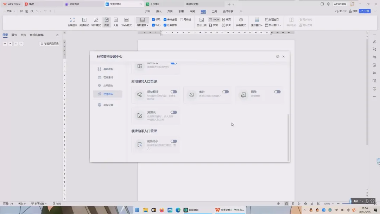
Task: Toggle the 任务窗格 task pane checkbox
Action: coord(165,25)
